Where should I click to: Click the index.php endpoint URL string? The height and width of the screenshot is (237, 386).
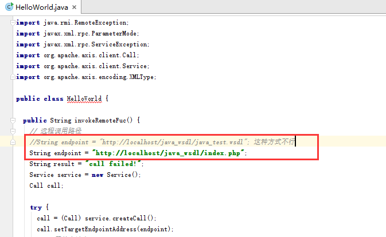[x=168, y=153]
